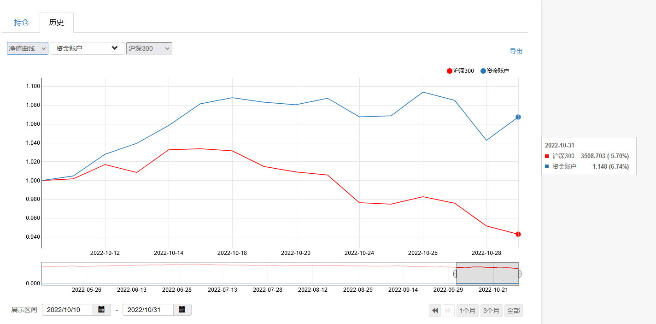
Task: Click the fast-forward double-arrow button
Action: pos(448,311)
